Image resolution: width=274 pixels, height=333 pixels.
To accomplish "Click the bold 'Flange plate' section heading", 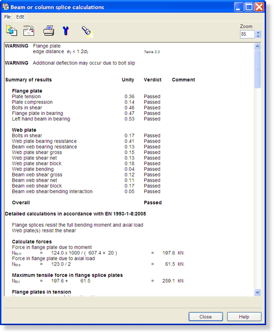I will click(27, 91).
